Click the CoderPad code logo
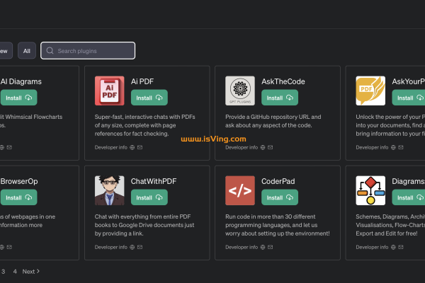 pyautogui.click(x=240, y=190)
